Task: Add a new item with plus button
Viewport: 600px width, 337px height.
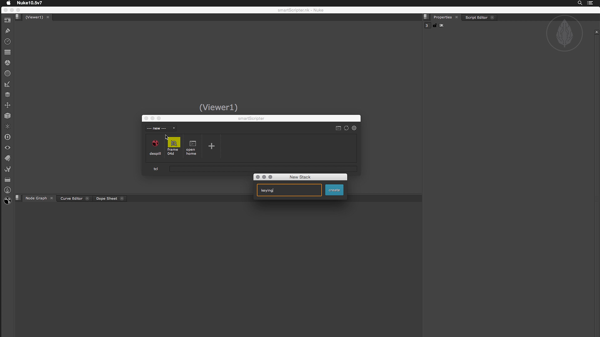Action: [212, 146]
